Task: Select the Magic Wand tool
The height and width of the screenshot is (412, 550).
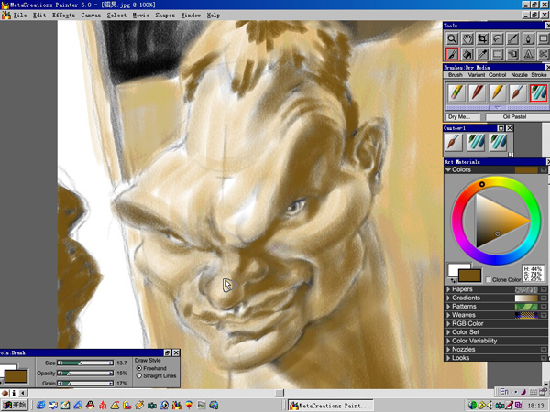Action: [512, 38]
